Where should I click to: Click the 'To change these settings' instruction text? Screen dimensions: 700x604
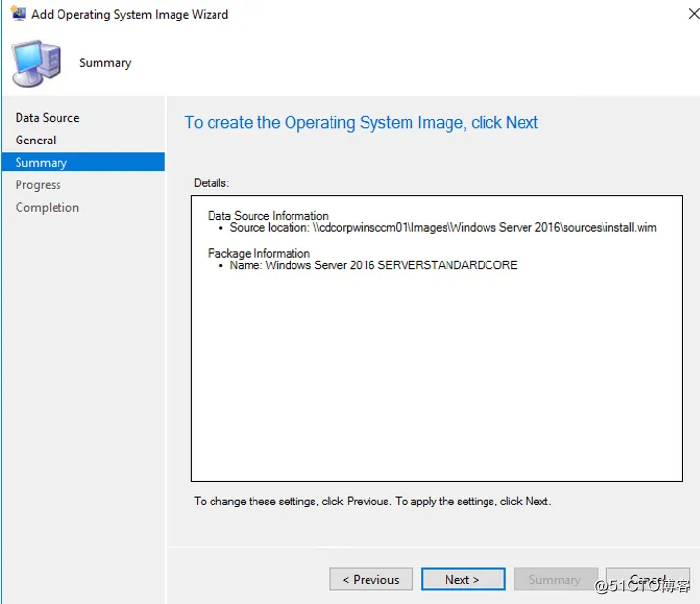point(372,502)
